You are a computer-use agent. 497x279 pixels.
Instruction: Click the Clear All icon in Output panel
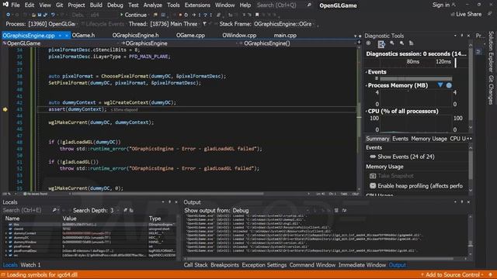336,210
